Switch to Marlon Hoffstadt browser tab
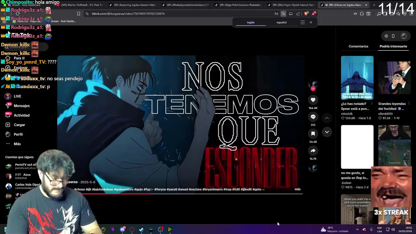This screenshot has height=234, width=416. (79, 5)
